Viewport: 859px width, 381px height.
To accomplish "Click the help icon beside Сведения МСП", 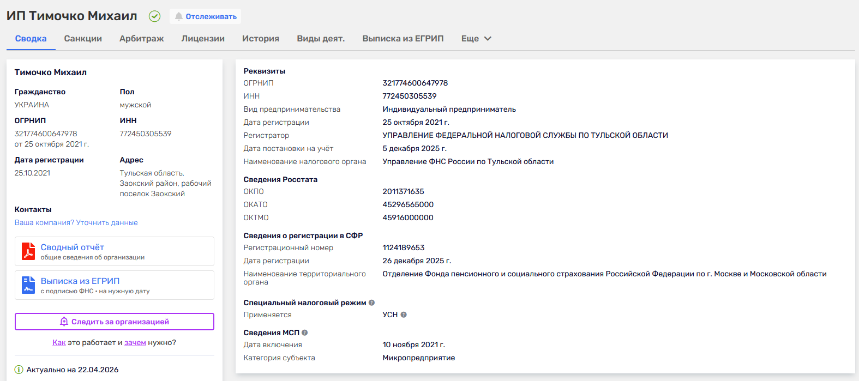I will click(305, 332).
